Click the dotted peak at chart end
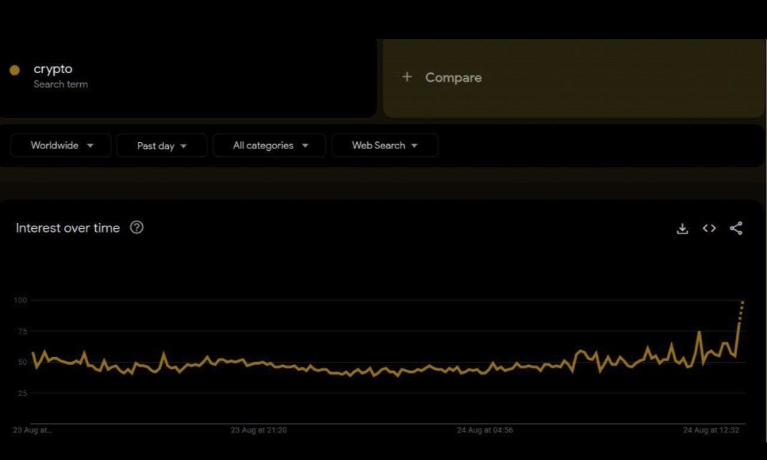Screen dimensions: 767x460 (x=741, y=312)
